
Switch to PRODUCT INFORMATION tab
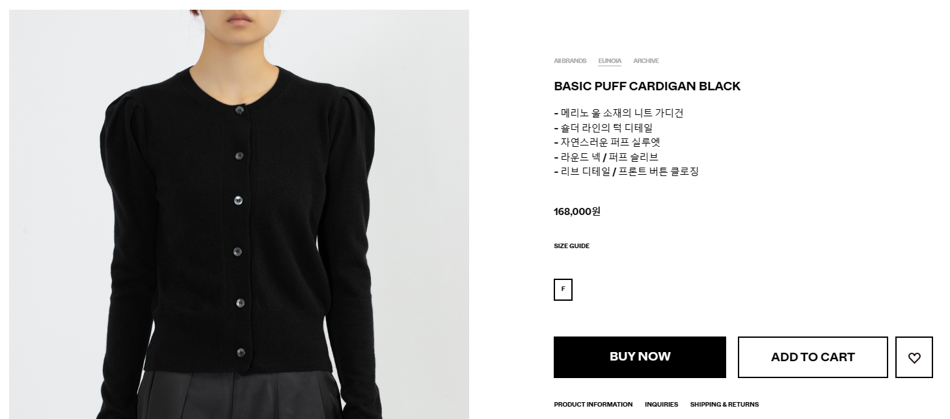coord(593,405)
